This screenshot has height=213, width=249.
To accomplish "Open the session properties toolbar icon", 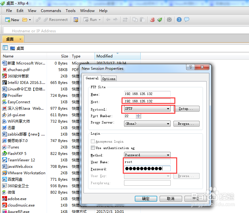I will tap(76, 20).
